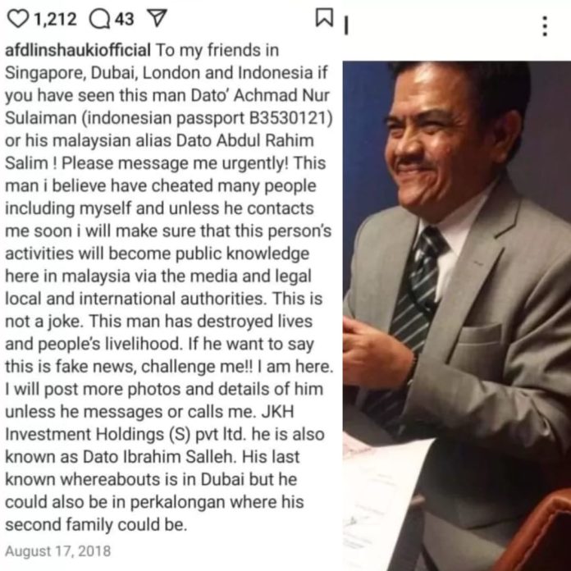Image resolution: width=571 pixels, height=571 pixels.
Task: View the 1,212 likes list
Action: tap(55, 19)
